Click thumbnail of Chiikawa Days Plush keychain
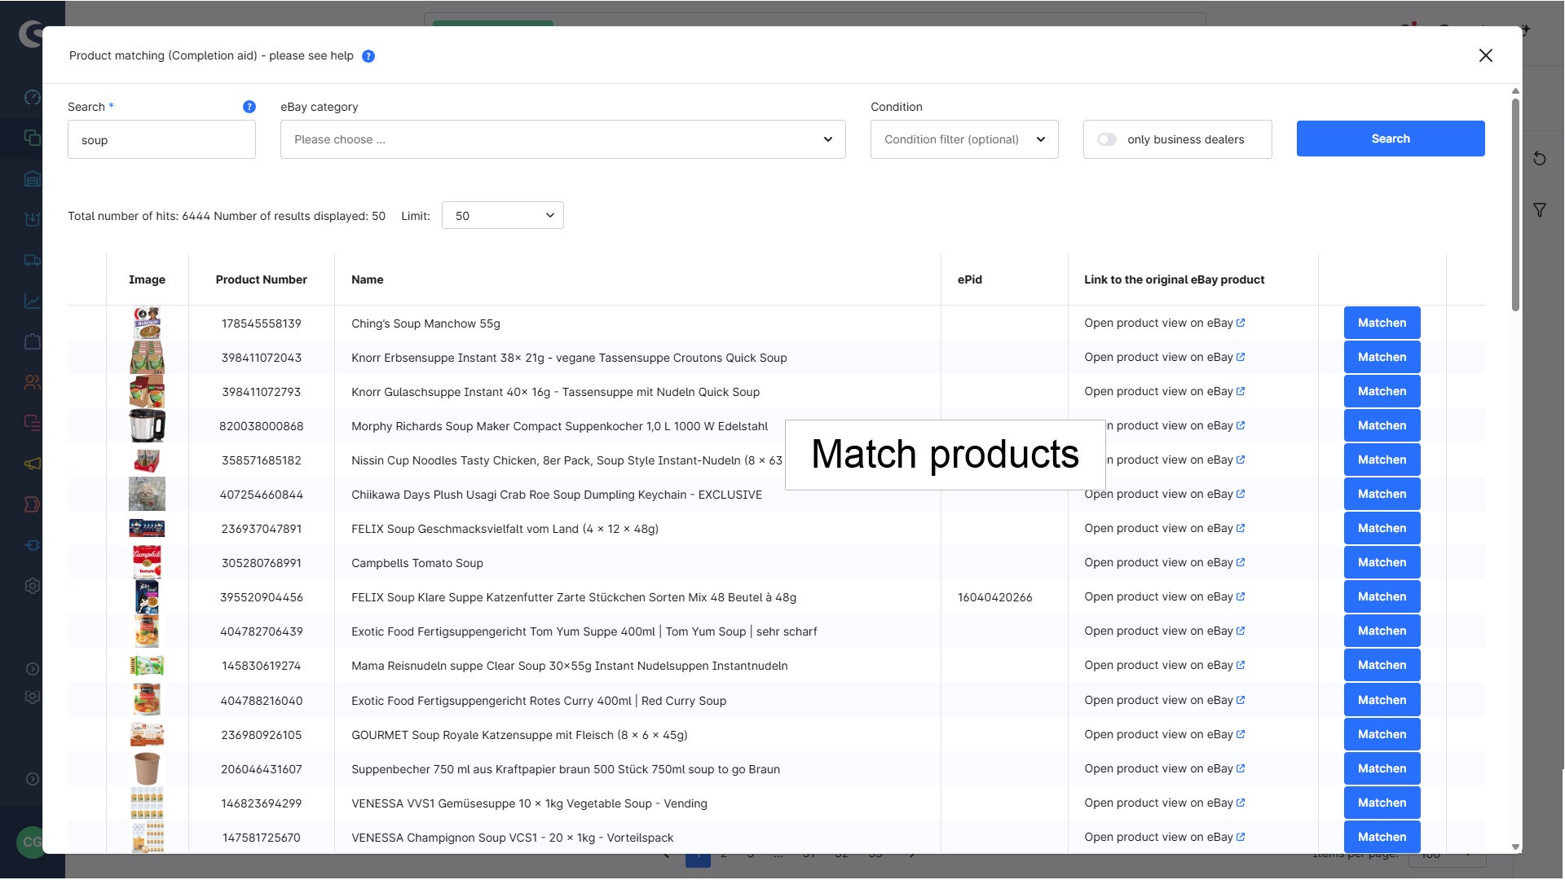The width and height of the screenshot is (1565, 880). pos(147,494)
